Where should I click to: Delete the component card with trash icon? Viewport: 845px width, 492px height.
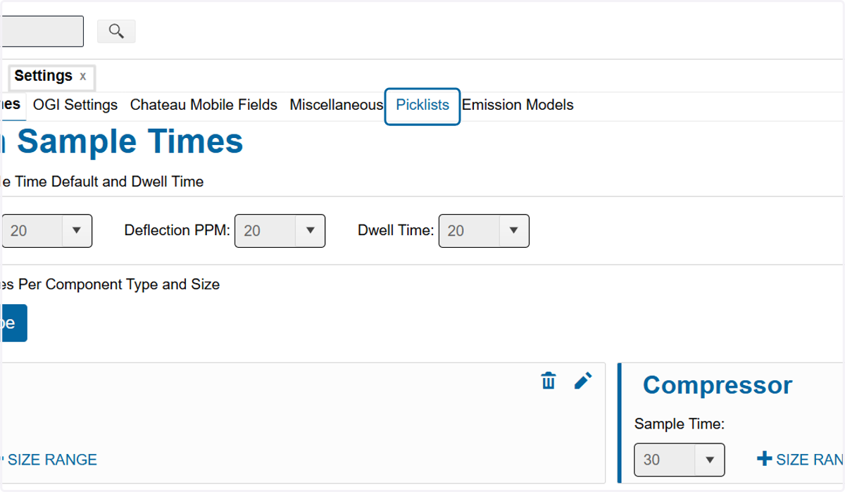click(549, 381)
